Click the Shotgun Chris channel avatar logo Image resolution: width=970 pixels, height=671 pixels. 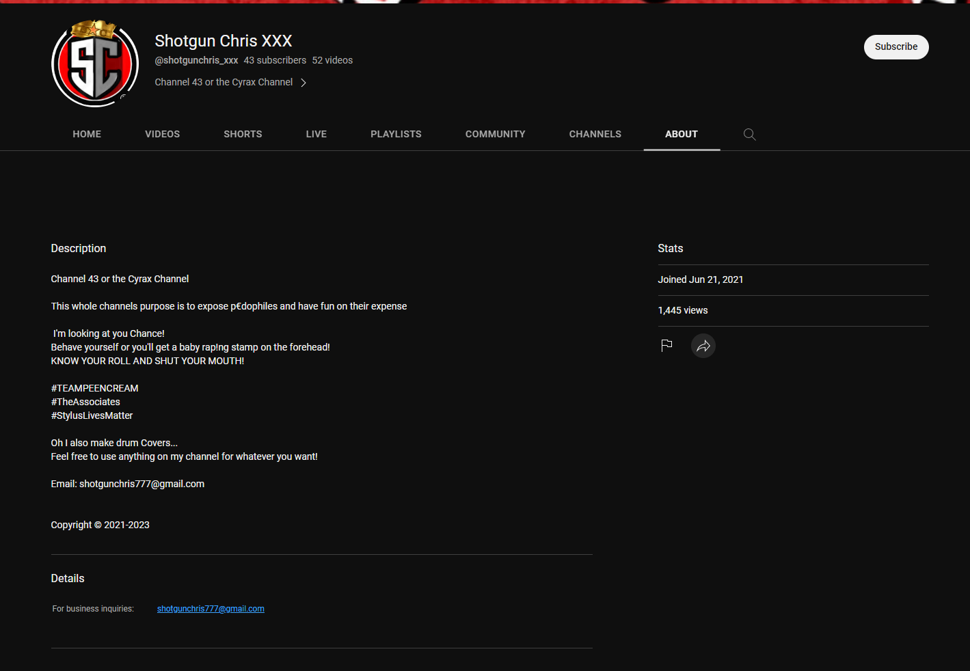click(x=95, y=64)
